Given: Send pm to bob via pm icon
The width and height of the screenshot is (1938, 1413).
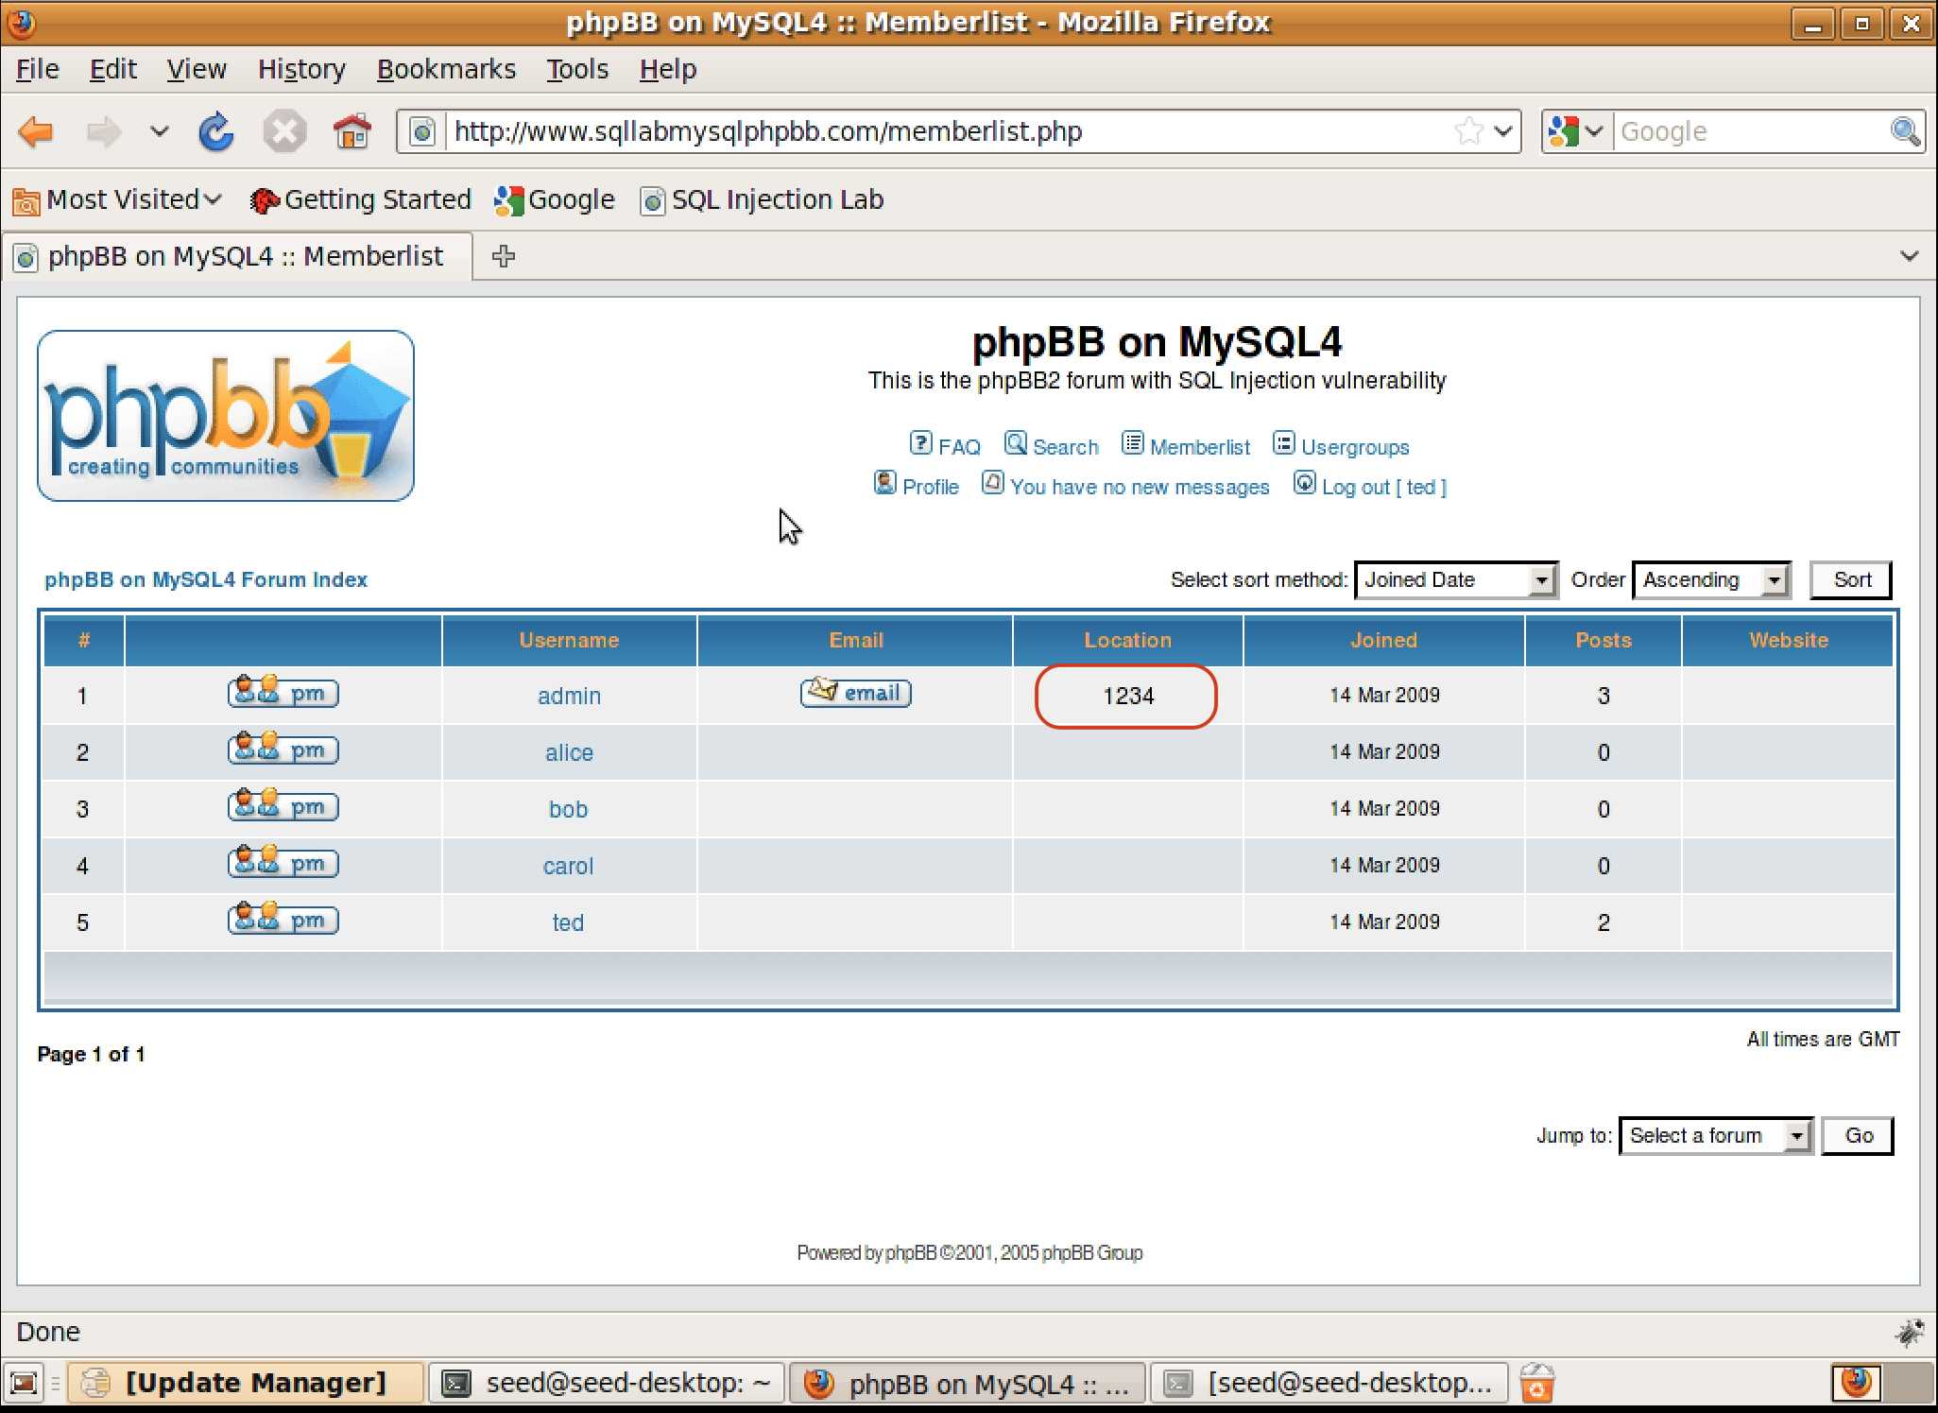Looking at the screenshot, I should [283, 806].
